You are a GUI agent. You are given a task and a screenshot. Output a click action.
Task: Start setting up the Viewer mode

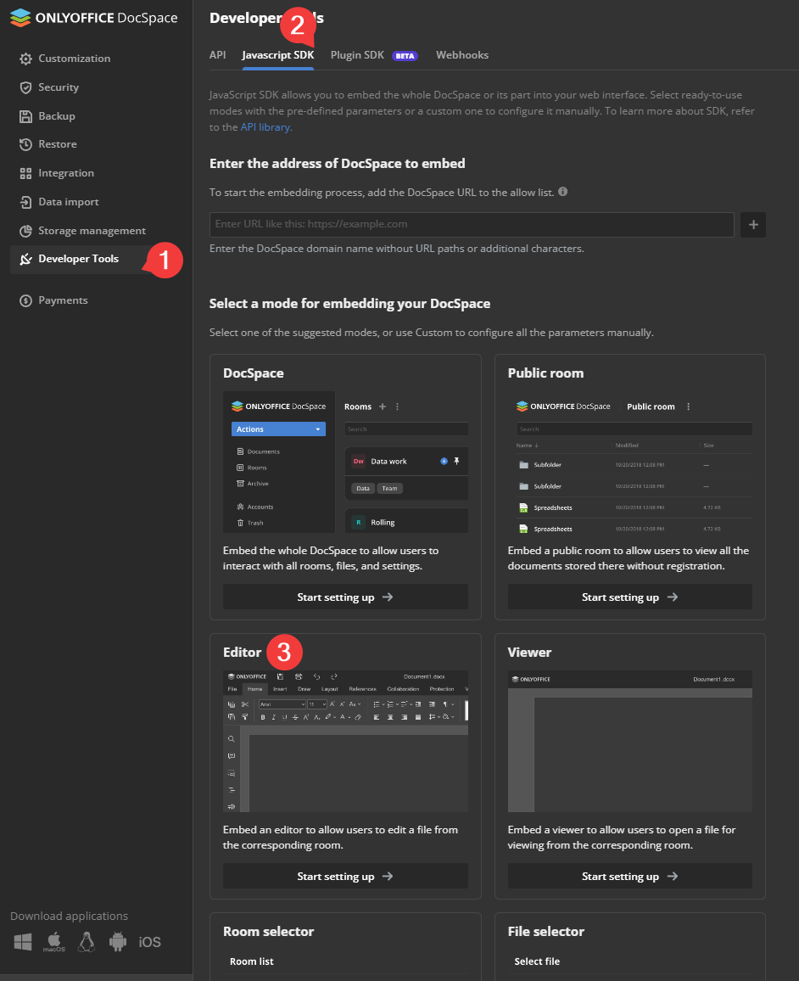point(629,876)
